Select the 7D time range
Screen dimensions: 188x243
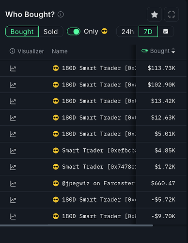[148, 32]
